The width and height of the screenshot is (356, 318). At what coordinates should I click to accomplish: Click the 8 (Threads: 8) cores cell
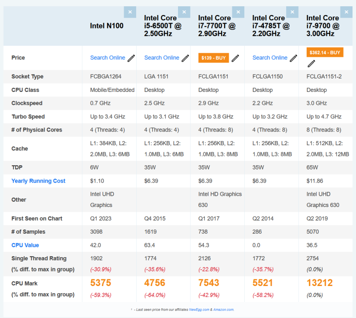coord(324,130)
